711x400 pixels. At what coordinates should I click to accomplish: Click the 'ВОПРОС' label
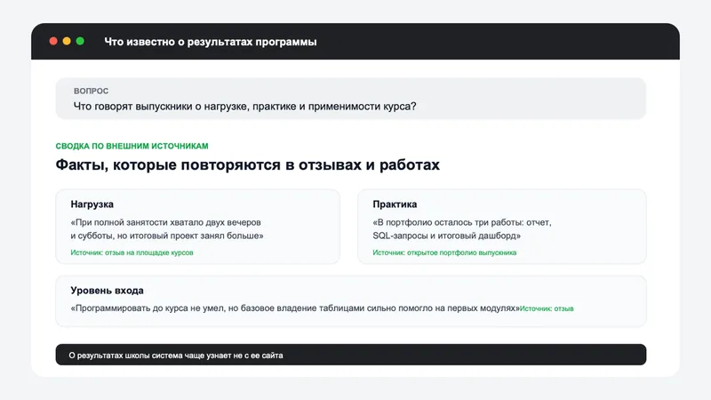pos(92,91)
